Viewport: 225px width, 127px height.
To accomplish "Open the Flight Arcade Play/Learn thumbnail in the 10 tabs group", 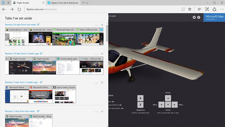I will click(44, 65).
